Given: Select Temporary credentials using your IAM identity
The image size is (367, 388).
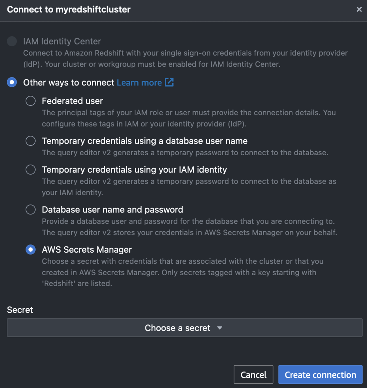Looking at the screenshot, I should [30, 170].
